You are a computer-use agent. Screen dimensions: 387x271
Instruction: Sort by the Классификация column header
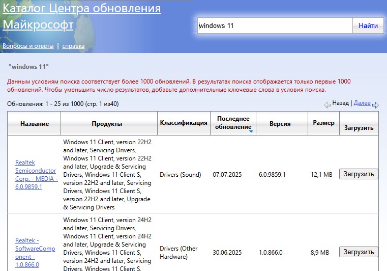(184, 123)
